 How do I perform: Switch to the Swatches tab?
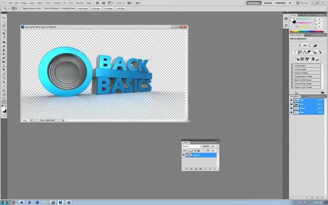coord(303,15)
